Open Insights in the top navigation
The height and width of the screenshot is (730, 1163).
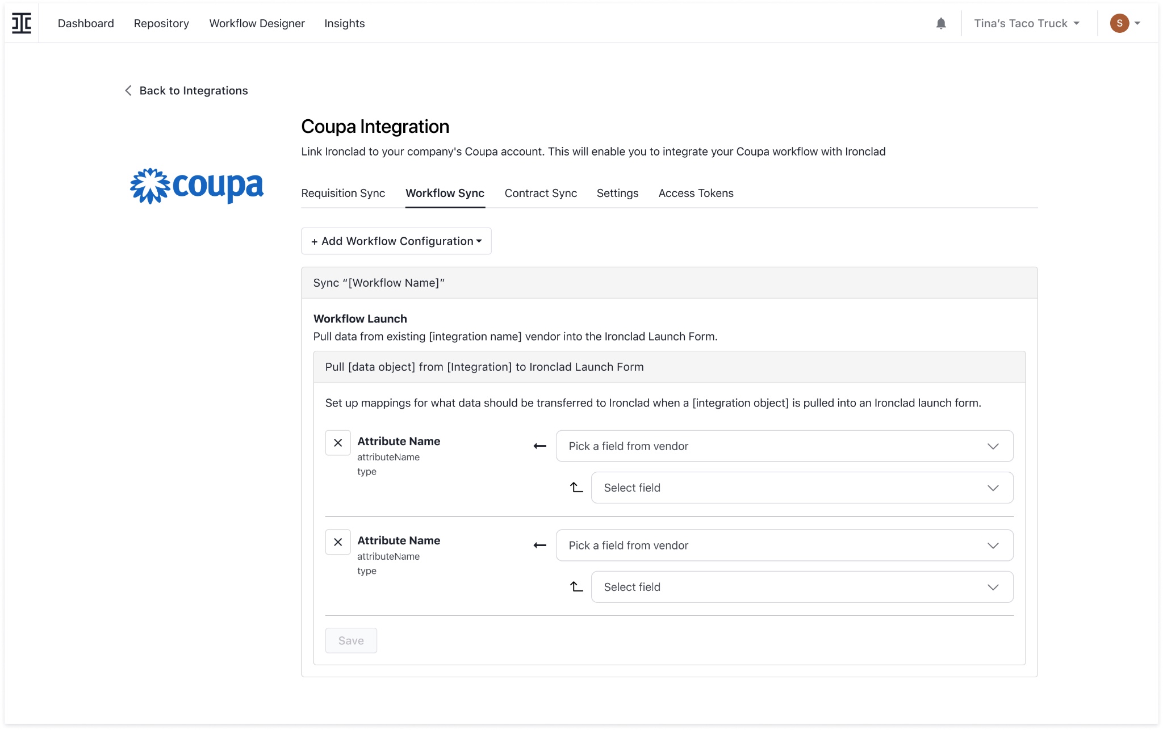click(x=345, y=23)
